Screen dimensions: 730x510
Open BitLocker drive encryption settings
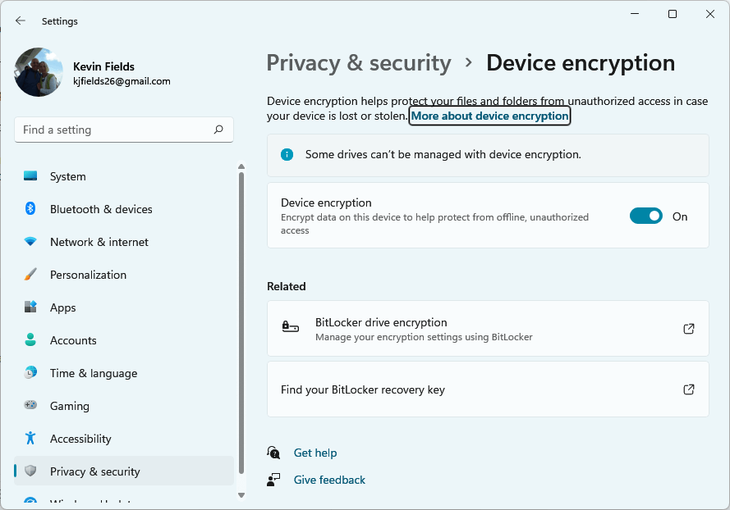pyautogui.click(x=488, y=329)
